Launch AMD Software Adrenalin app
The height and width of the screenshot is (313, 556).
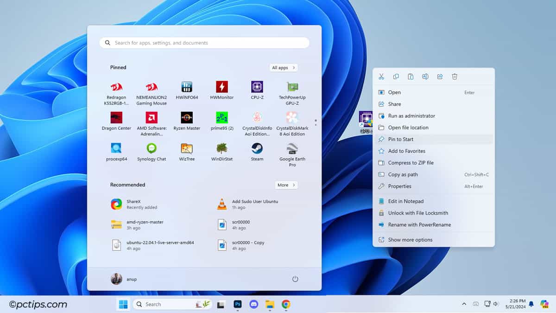click(x=152, y=123)
